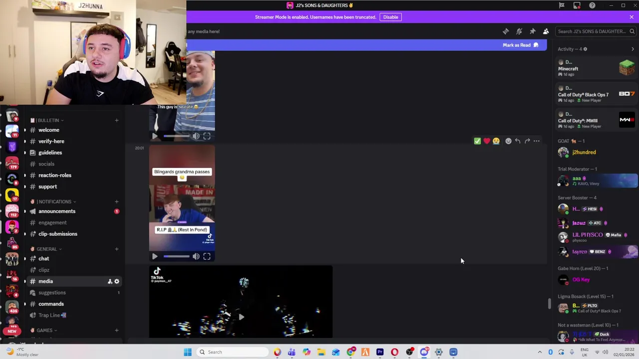Fullscreen the Blingards grandma video

207,256
